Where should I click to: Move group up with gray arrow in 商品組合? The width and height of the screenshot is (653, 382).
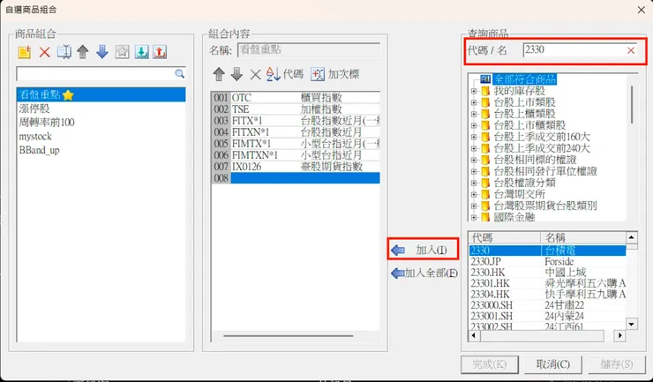coord(83,52)
